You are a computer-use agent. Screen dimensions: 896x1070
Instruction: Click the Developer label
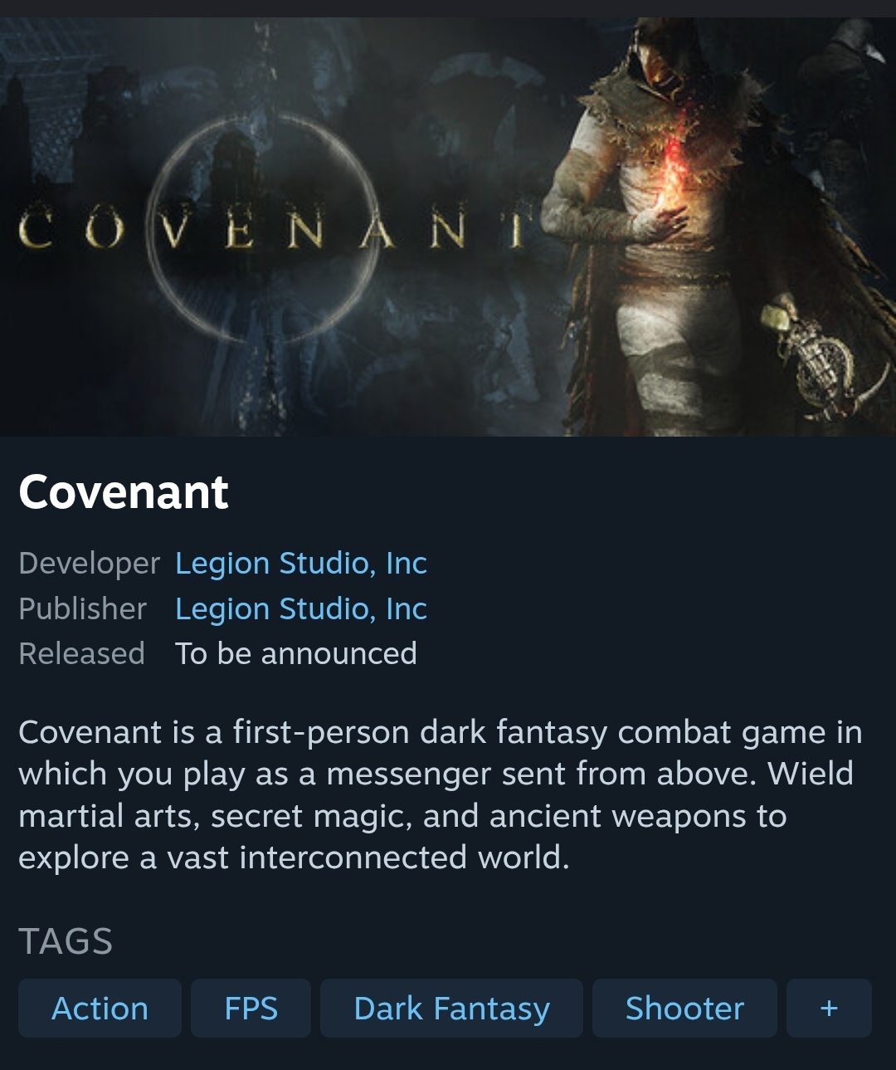tap(89, 564)
